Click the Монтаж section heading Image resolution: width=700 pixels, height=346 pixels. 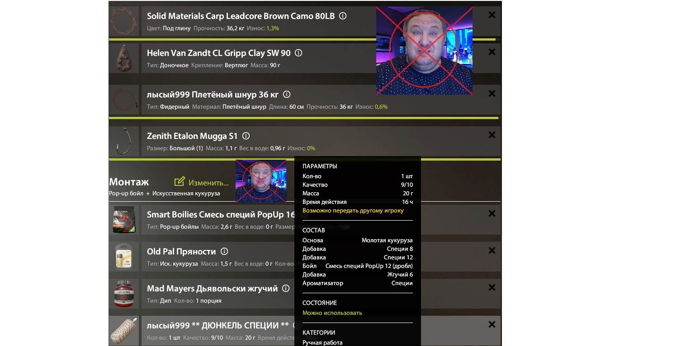[129, 182]
